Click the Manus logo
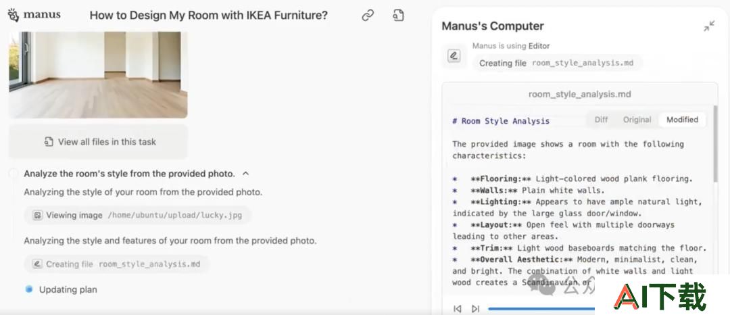 [x=34, y=15]
